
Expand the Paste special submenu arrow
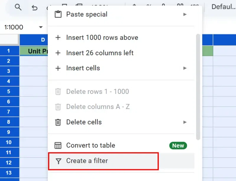(x=185, y=14)
